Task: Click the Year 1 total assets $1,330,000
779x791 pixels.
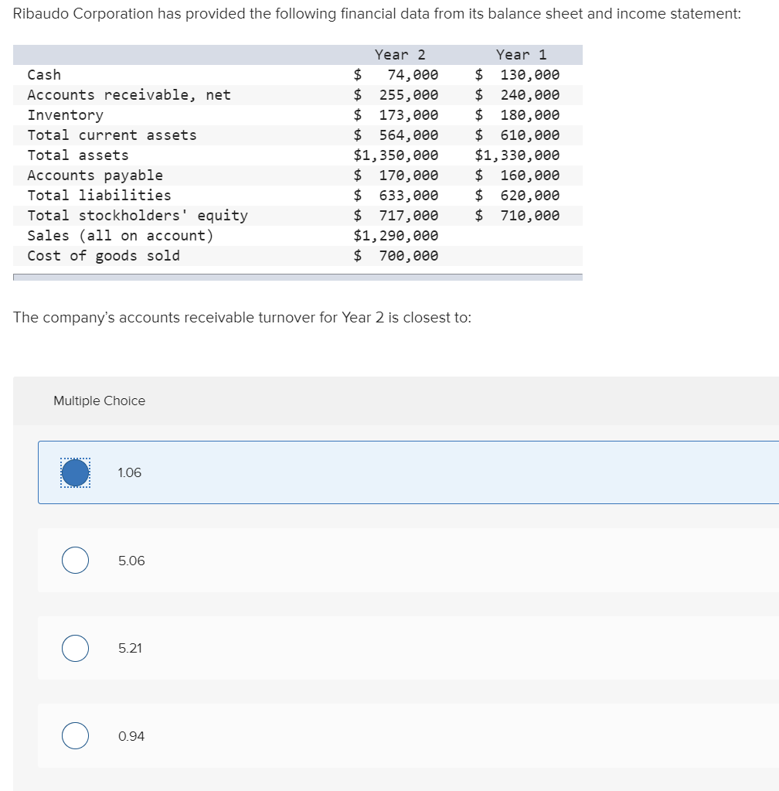Action: pyautogui.click(x=517, y=155)
